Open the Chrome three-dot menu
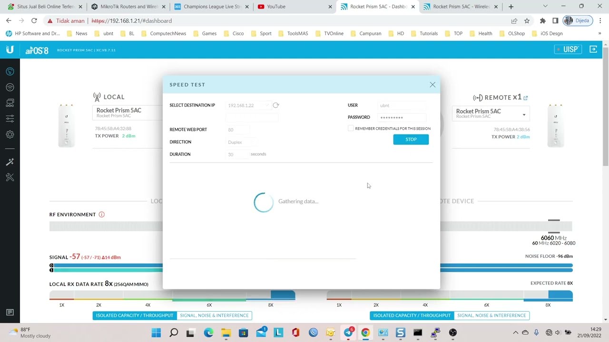This screenshot has height=342, width=609. (x=600, y=21)
